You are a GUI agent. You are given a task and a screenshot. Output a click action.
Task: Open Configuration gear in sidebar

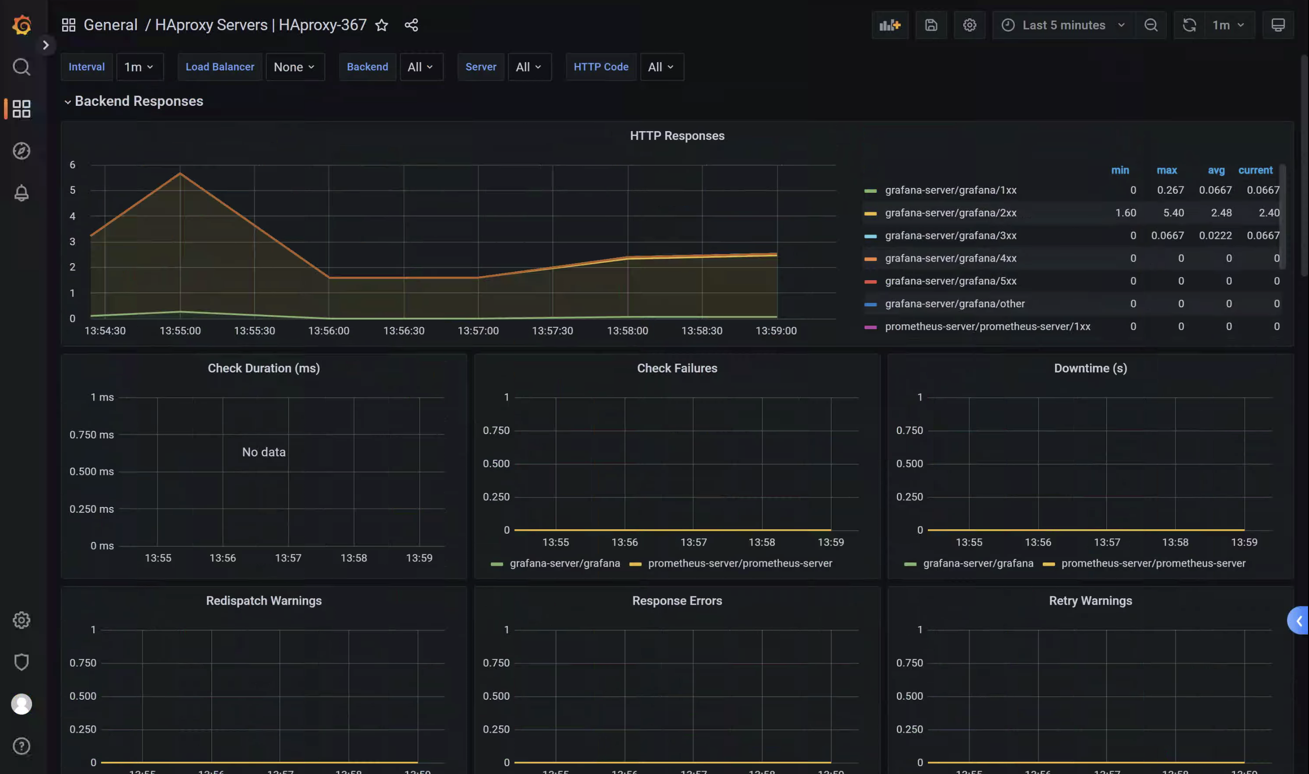(21, 620)
